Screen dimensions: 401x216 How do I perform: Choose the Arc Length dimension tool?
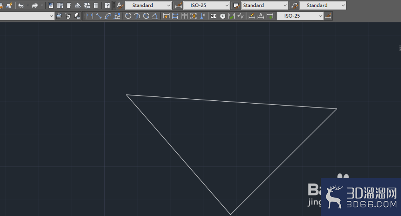pos(107,16)
